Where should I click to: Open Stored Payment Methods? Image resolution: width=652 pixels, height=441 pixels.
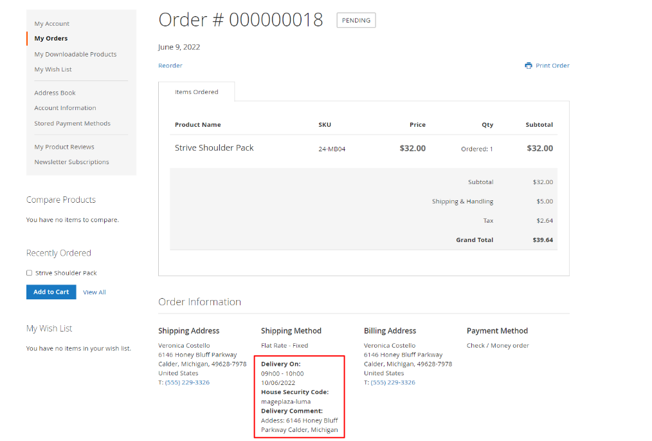click(x=72, y=124)
